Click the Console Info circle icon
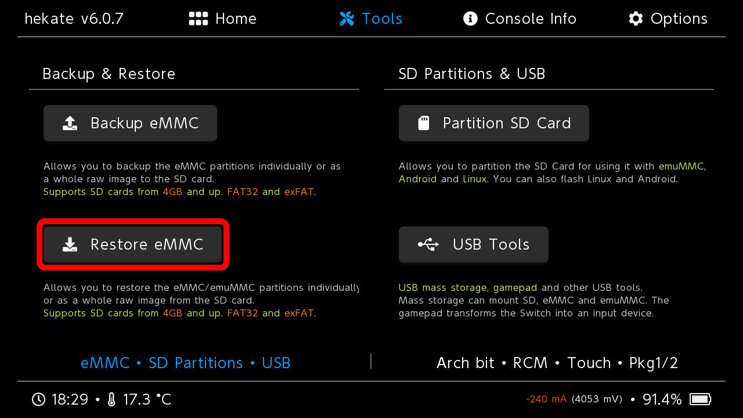The width and height of the screenshot is (743, 418). click(x=470, y=19)
